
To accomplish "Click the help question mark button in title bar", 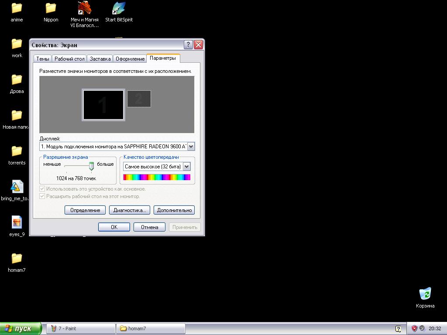I will [188, 45].
